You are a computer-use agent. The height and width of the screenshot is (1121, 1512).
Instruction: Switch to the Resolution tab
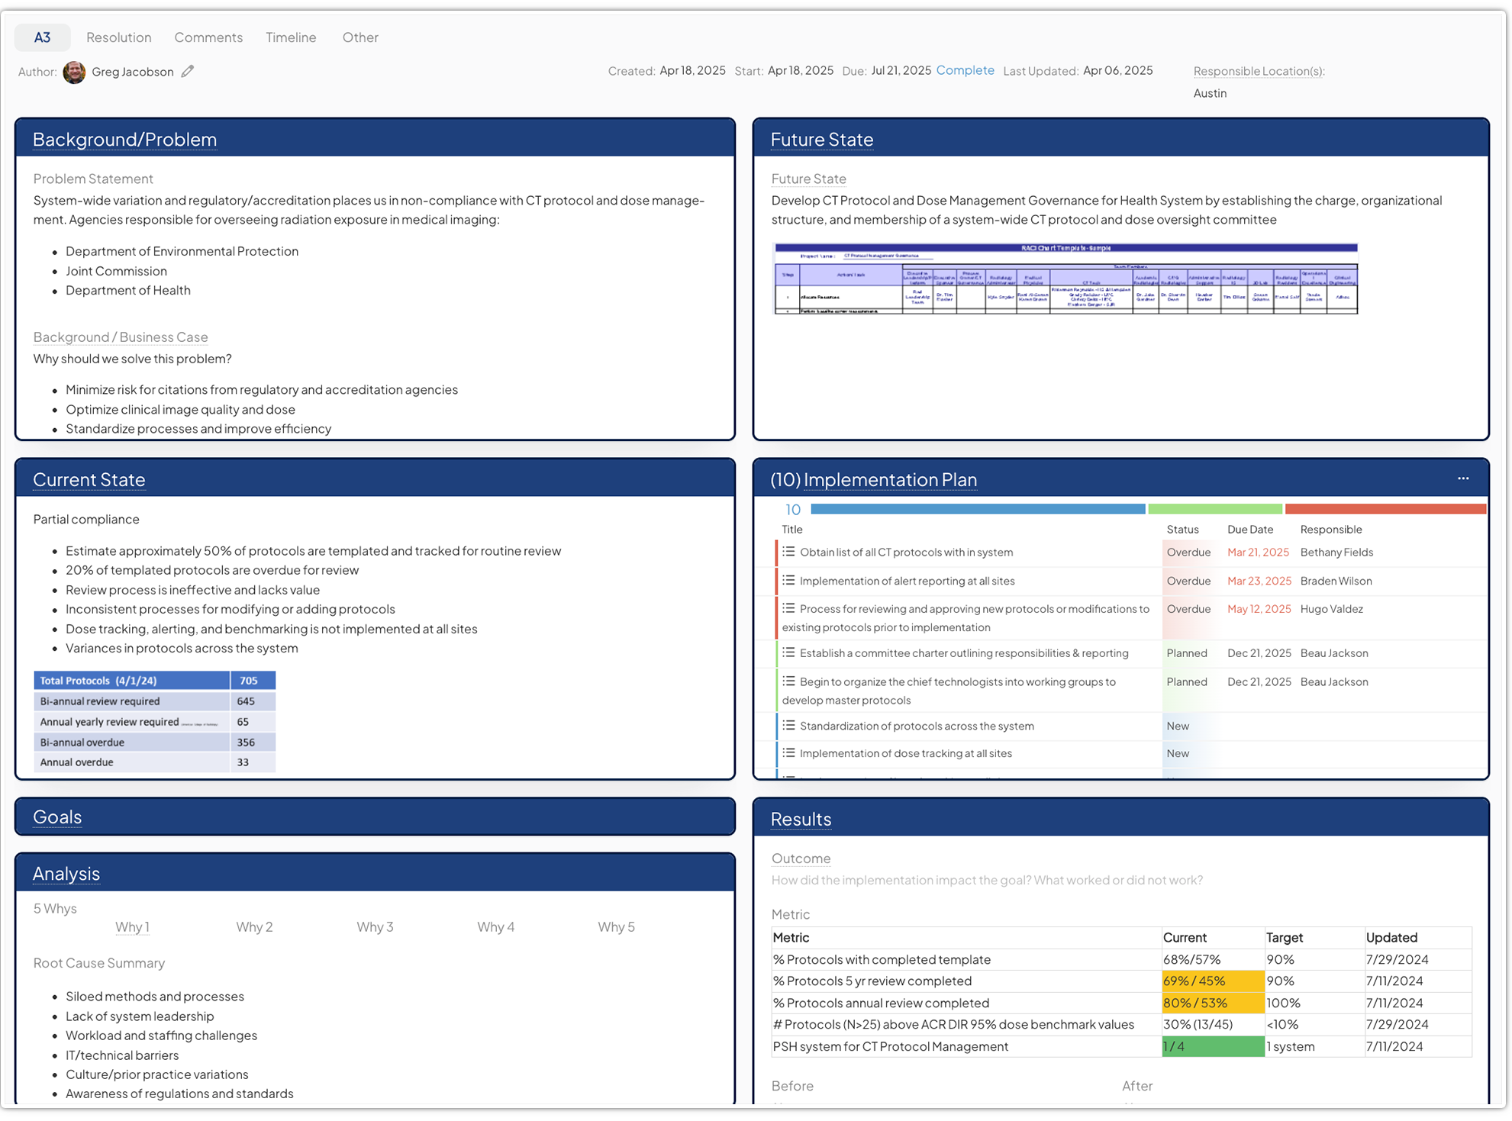point(118,37)
